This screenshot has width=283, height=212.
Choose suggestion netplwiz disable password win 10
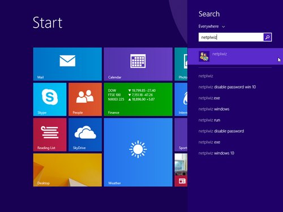[x=227, y=87]
